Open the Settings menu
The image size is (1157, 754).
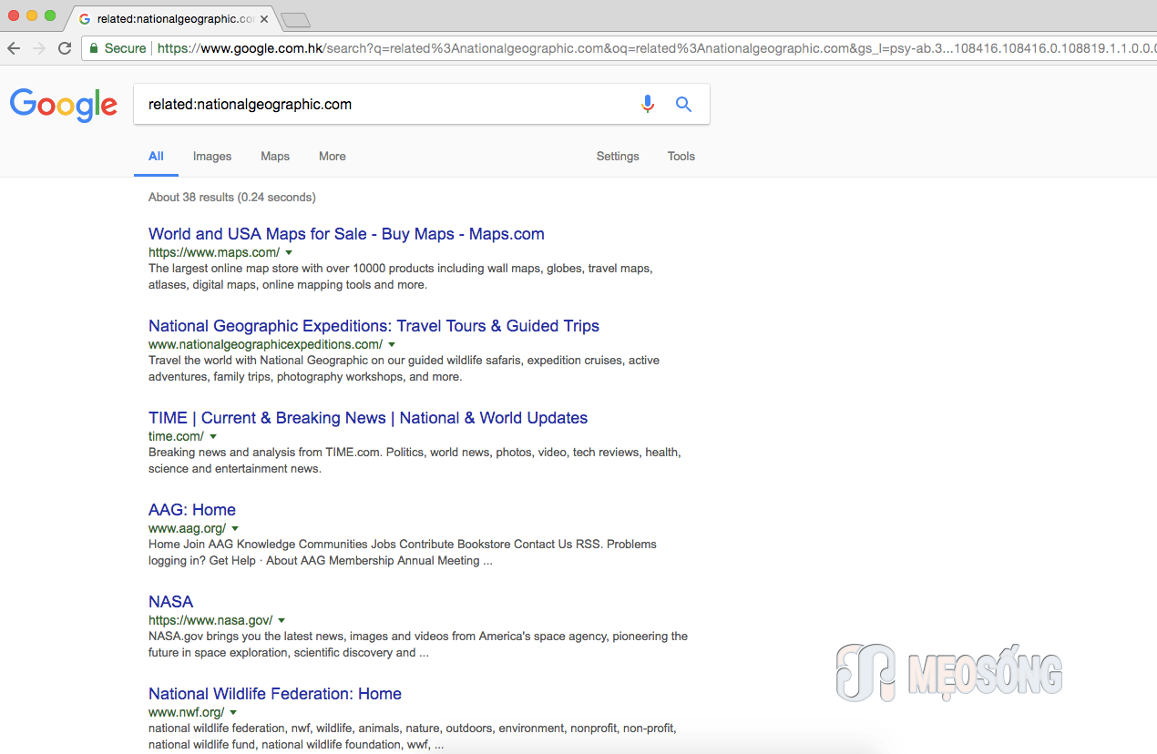[x=618, y=157]
